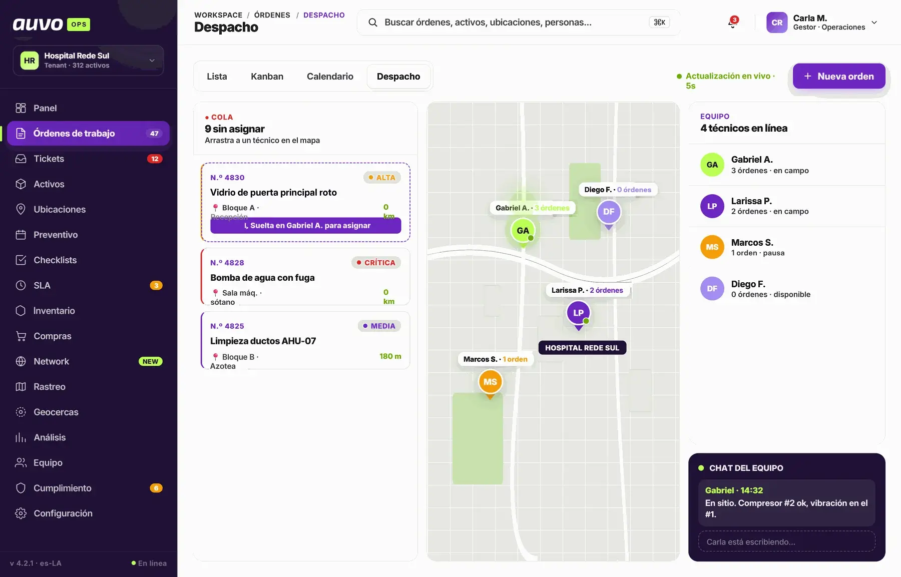Select Larissa P. in team list
The height and width of the screenshot is (577, 901).
[x=787, y=206]
